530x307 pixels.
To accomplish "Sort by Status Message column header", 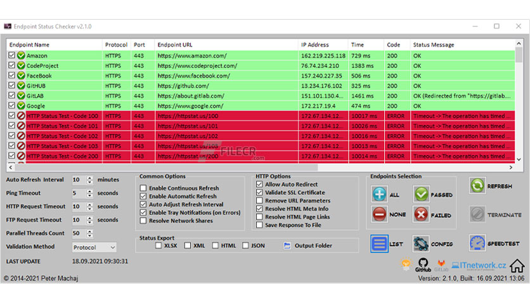I will (x=462, y=44).
